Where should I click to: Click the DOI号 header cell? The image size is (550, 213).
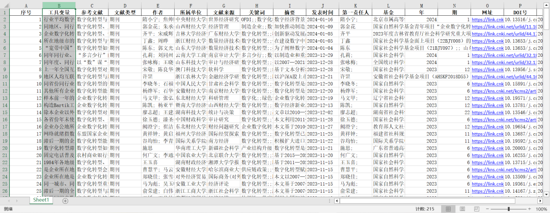click(x=521, y=12)
